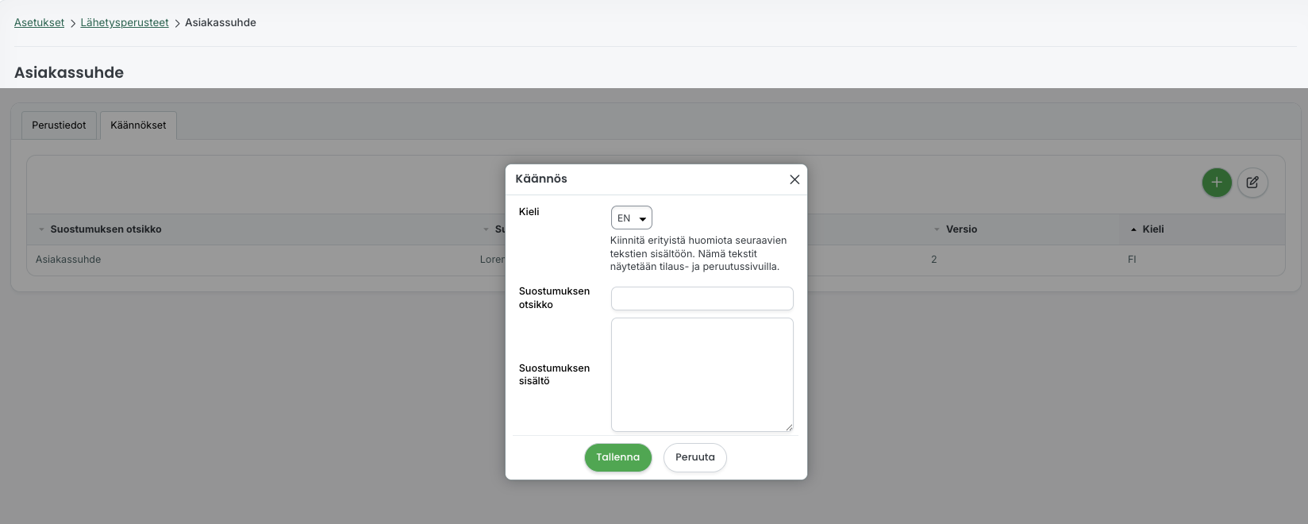The height and width of the screenshot is (524, 1308).
Task: Open the Lähetysperusteet breadcrumb link
Action: pyautogui.click(x=125, y=22)
